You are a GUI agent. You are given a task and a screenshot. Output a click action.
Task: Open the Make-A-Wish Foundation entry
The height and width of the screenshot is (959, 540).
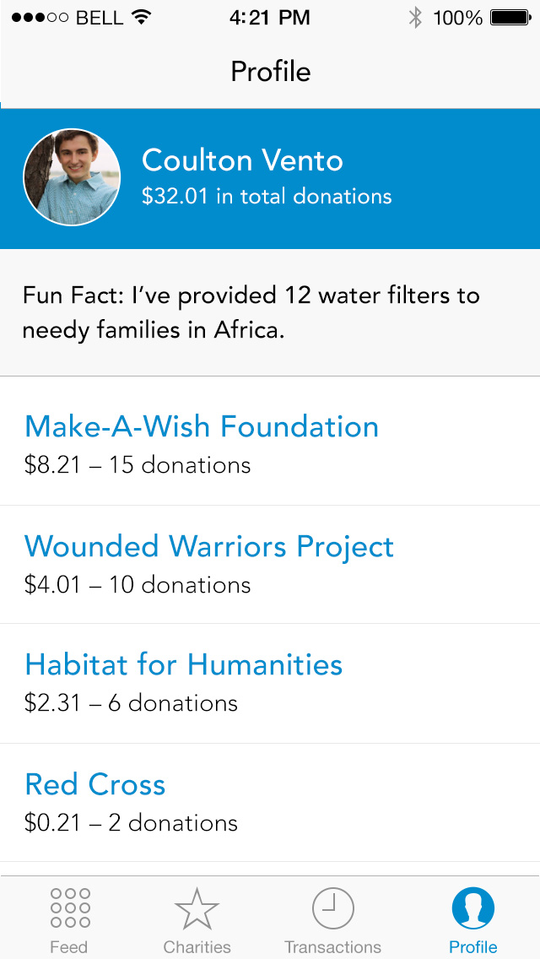coord(202,426)
